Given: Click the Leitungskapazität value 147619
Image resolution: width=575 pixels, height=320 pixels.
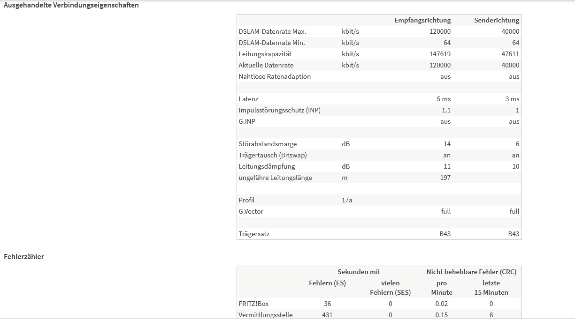Looking at the screenshot, I should [x=440, y=54].
